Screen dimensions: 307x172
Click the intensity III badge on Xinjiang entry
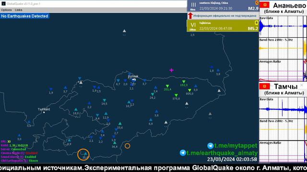tap(193, 5)
